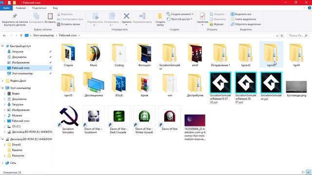
Task: Click the search box field
Action: pos(298,35)
